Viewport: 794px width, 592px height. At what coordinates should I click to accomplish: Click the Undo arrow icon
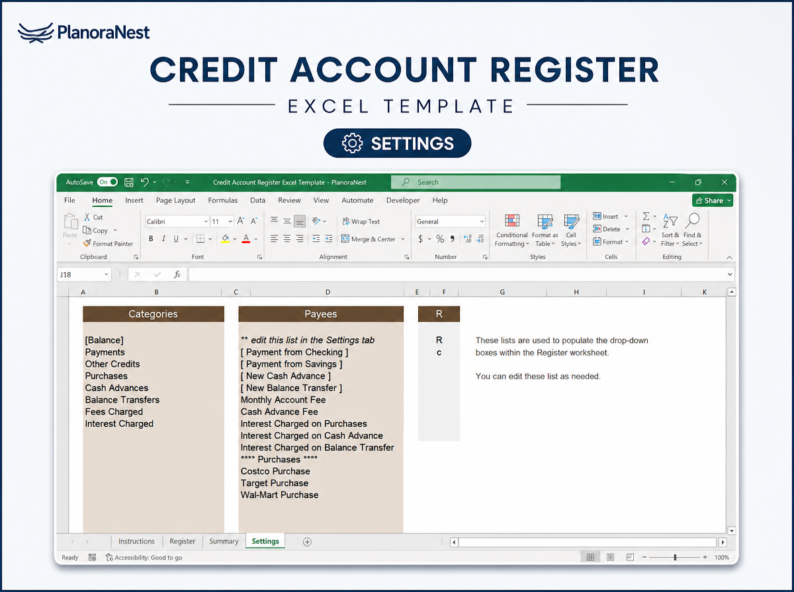click(x=145, y=182)
